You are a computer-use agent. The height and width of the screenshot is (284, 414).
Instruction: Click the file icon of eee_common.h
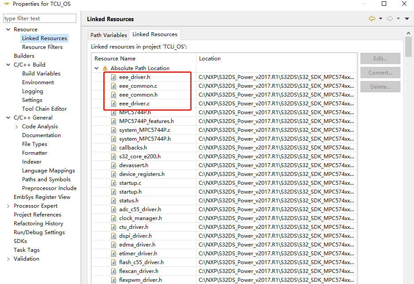click(x=113, y=95)
